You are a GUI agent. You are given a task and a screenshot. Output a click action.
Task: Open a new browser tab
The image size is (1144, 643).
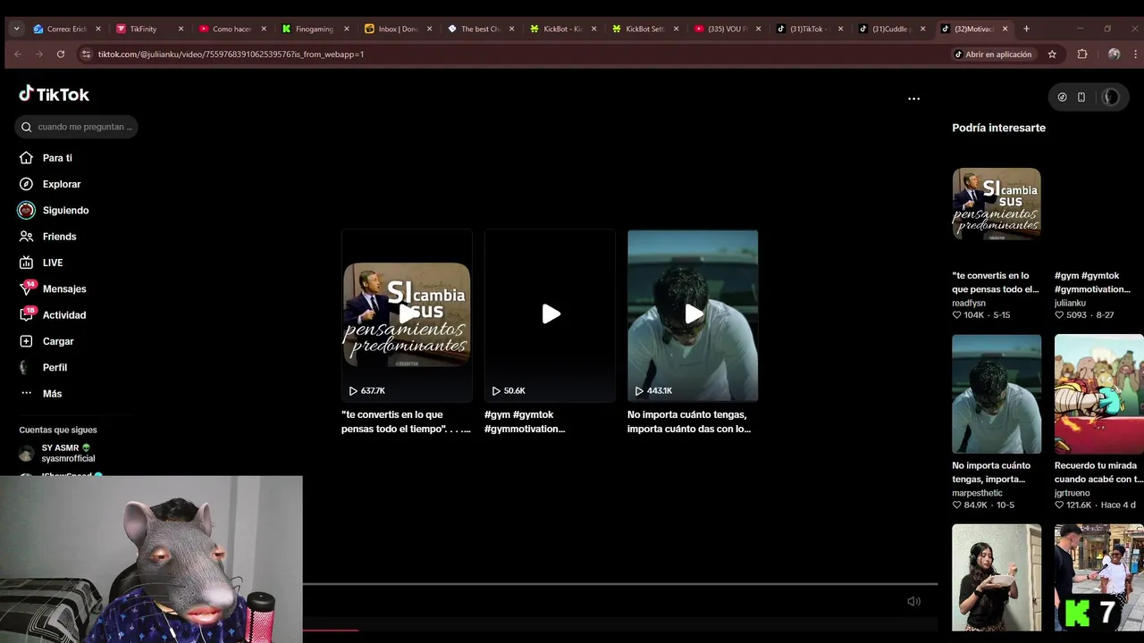[x=1026, y=29]
